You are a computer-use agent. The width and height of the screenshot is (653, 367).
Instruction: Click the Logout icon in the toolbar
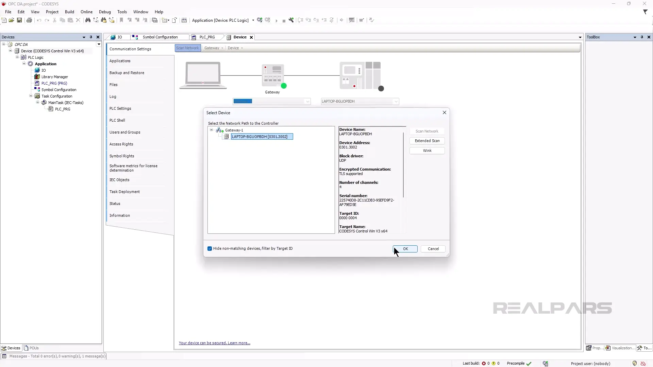point(268,20)
